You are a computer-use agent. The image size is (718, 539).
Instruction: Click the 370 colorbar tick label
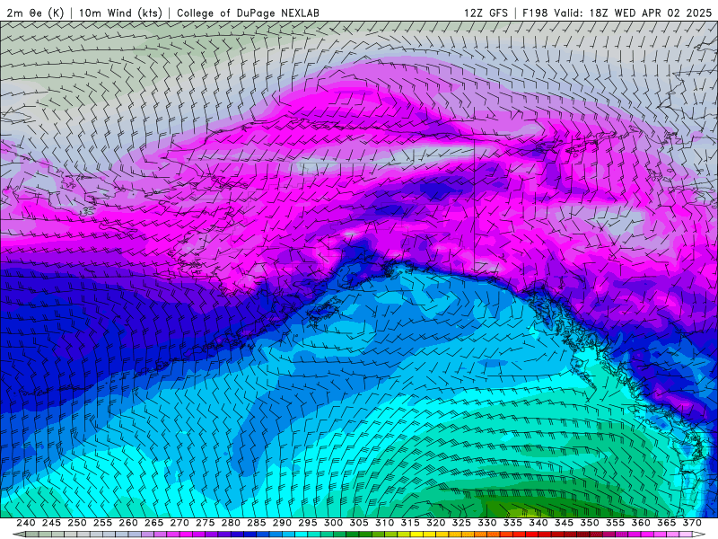pyautogui.click(x=692, y=523)
